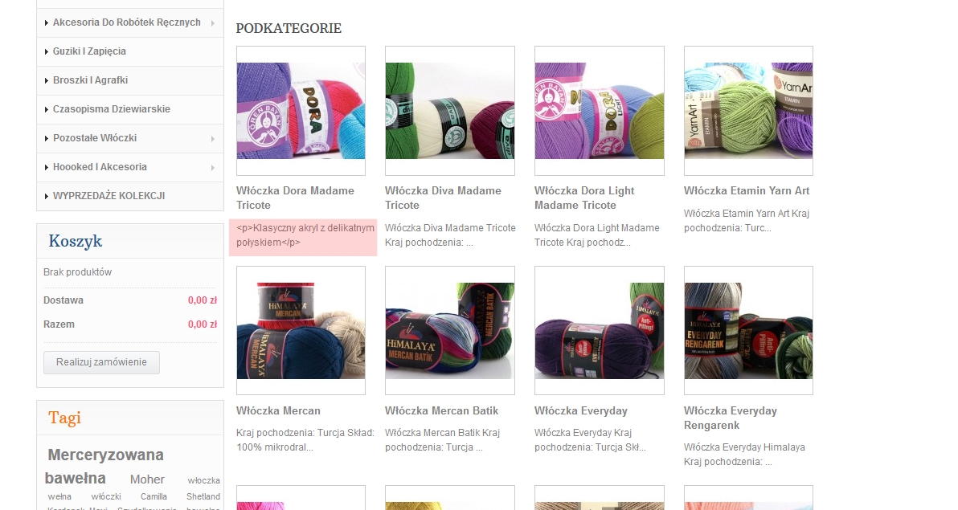Open the Koszyk cart heading link
Image resolution: width=958 pixels, height=510 pixels.
76,241
